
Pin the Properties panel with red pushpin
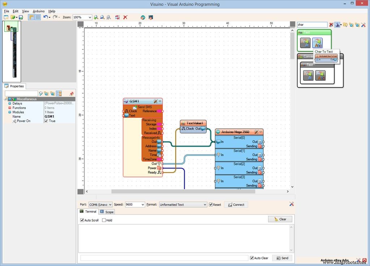pyautogui.click(x=71, y=93)
